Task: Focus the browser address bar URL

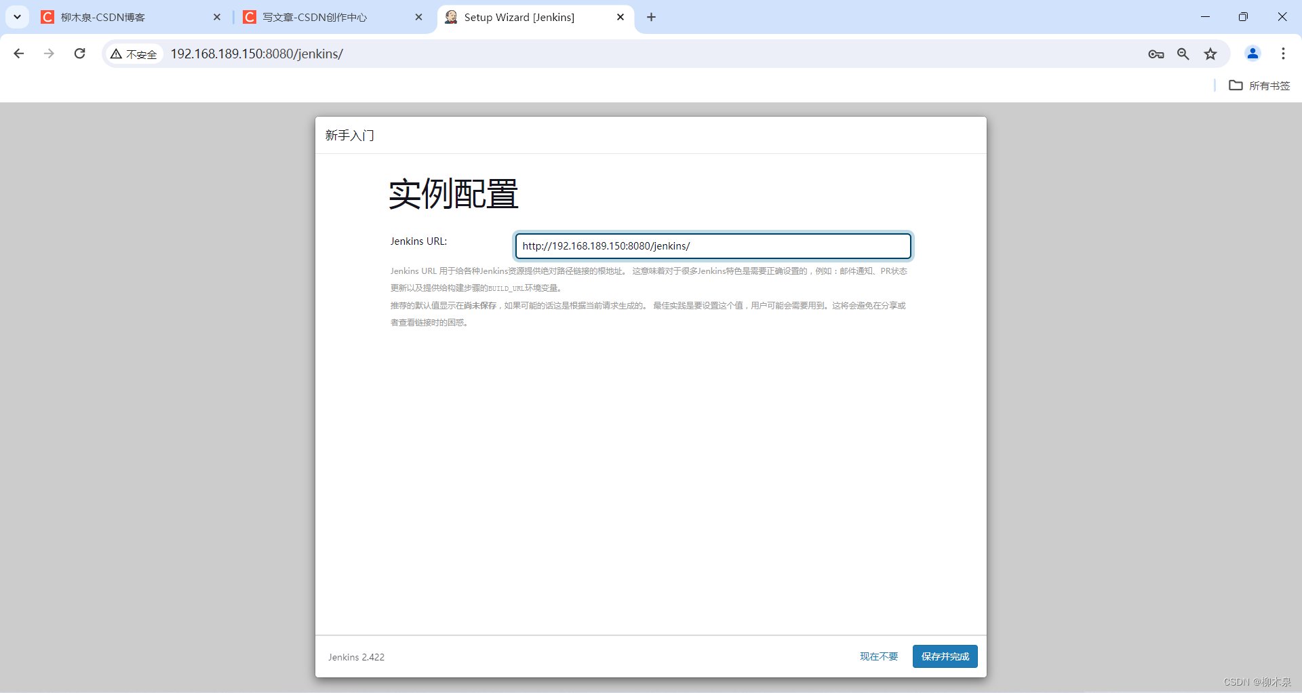Action: click(x=256, y=54)
